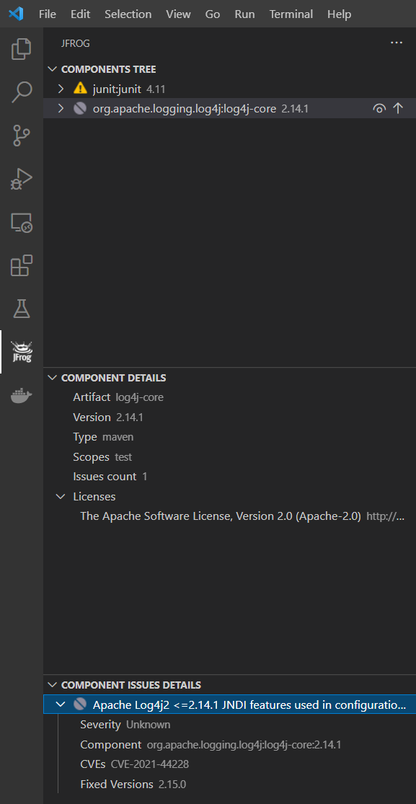Click the JFrog icon in activity bar
The height and width of the screenshot is (804, 416).
22,352
